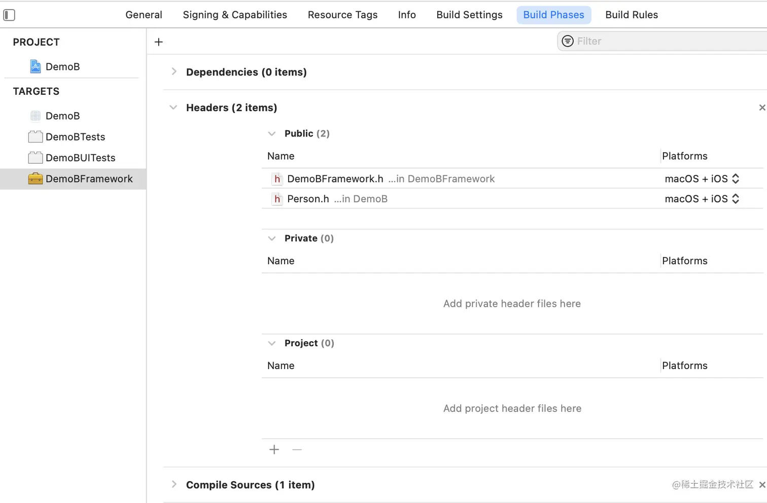Expand the Compile Sources section

(x=174, y=484)
